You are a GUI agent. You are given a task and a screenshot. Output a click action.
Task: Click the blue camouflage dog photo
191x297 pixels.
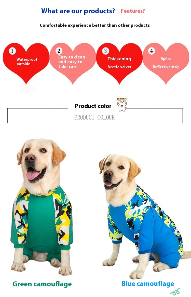click(144, 216)
